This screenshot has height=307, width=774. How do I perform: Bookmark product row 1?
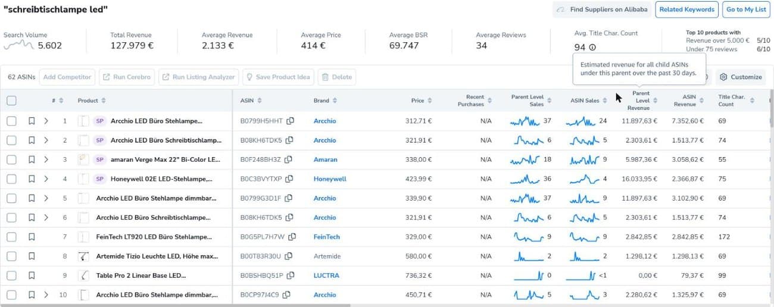(32, 121)
